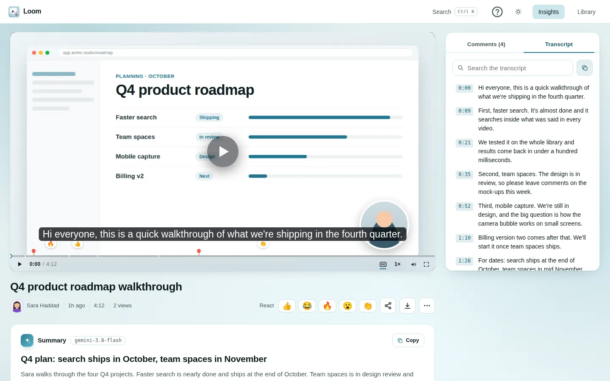
Task: Toggle closed captions with the CC icon
Action: (383, 264)
